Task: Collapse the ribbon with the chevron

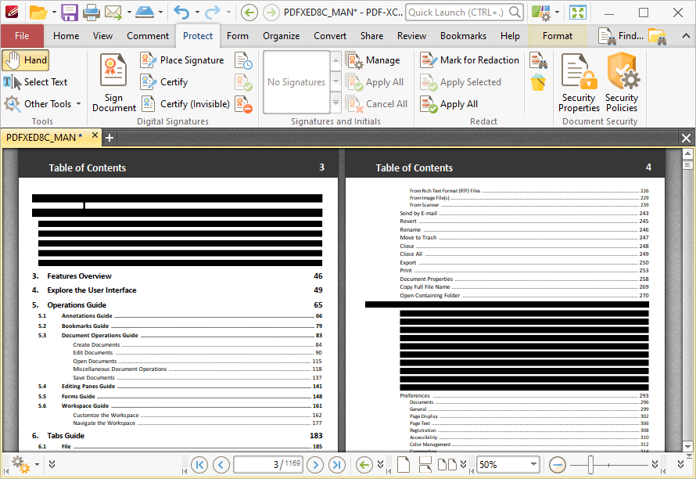Action: (x=686, y=36)
